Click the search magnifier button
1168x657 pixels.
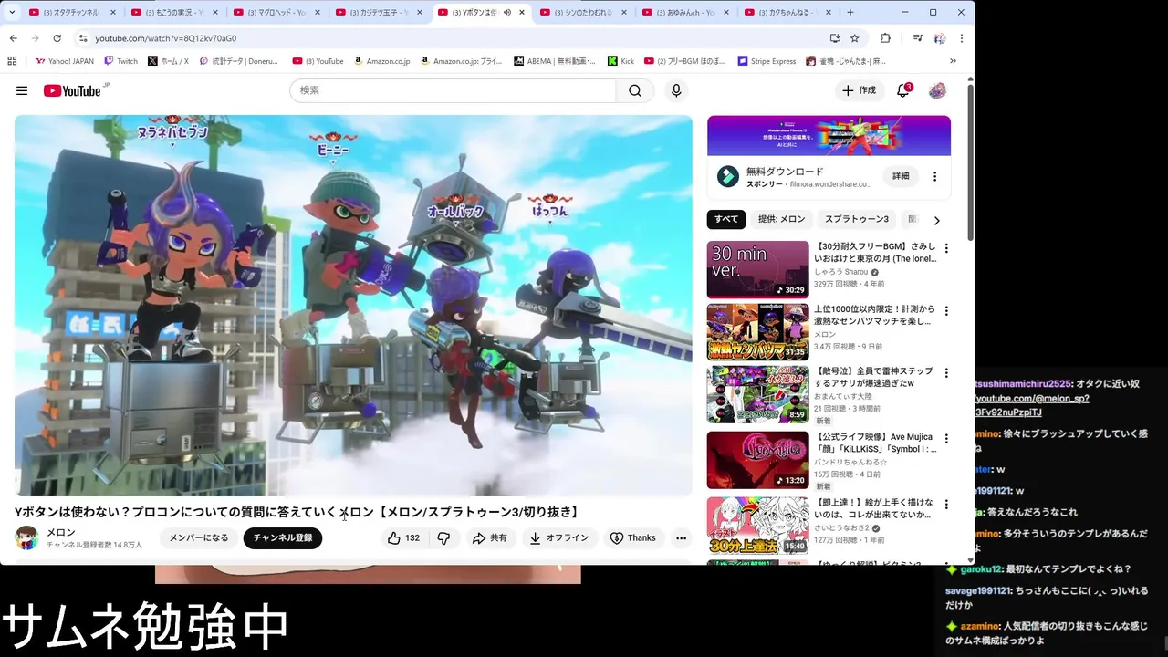pos(635,90)
